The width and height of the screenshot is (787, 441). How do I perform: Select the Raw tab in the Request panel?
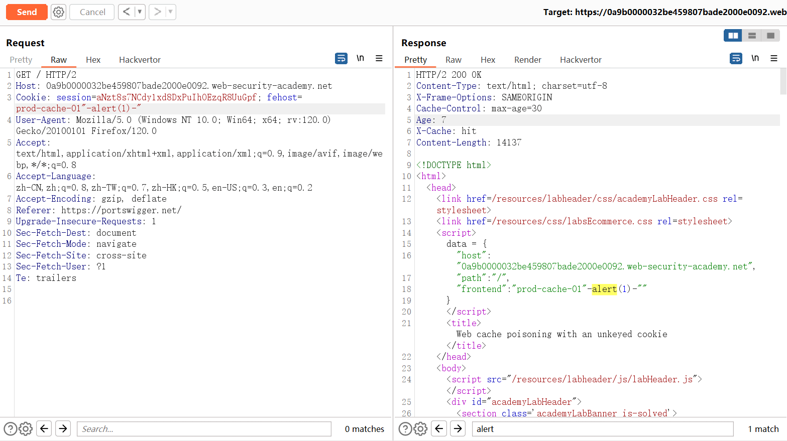[x=59, y=60]
